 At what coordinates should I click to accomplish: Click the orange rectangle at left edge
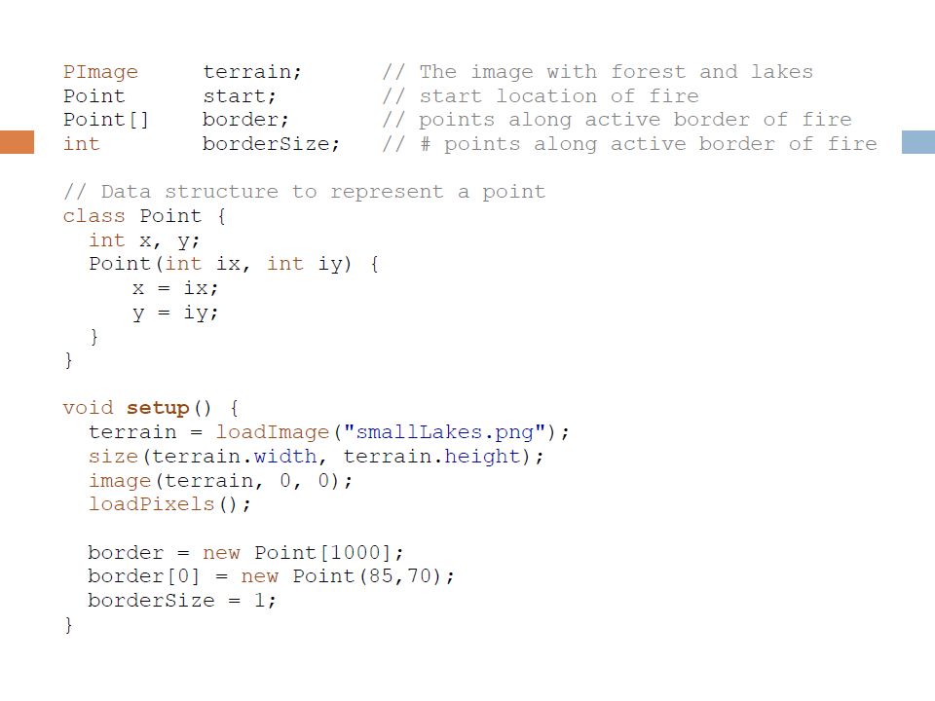click(17, 142)
